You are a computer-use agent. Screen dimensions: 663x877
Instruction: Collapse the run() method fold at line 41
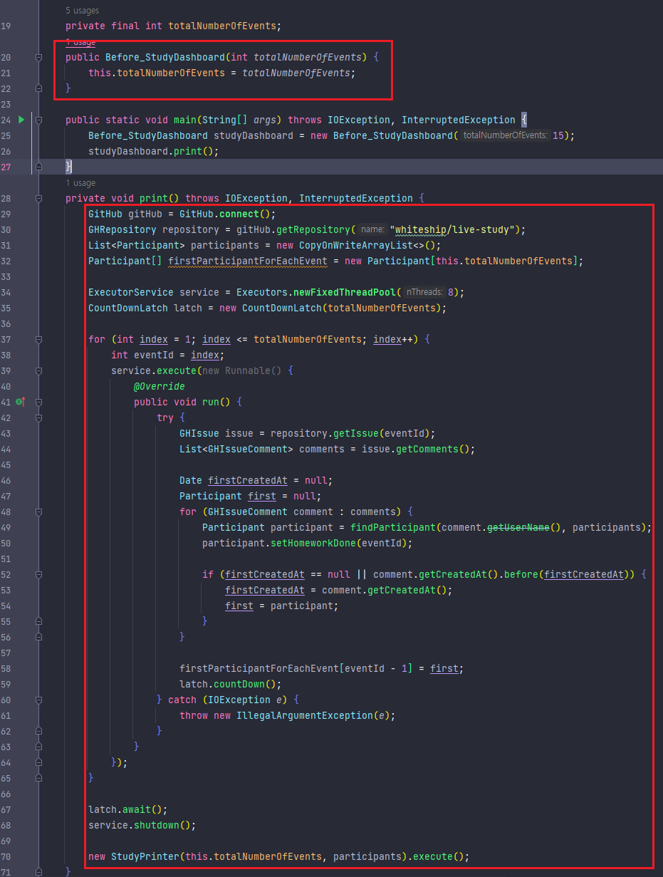point(39,402)
